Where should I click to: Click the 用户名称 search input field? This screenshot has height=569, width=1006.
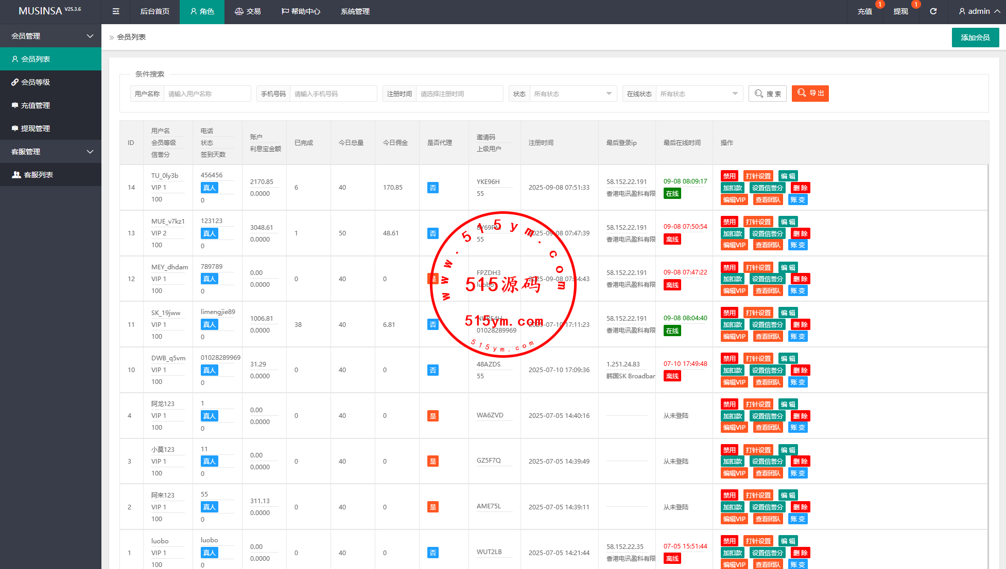click(x=206, y=94)
